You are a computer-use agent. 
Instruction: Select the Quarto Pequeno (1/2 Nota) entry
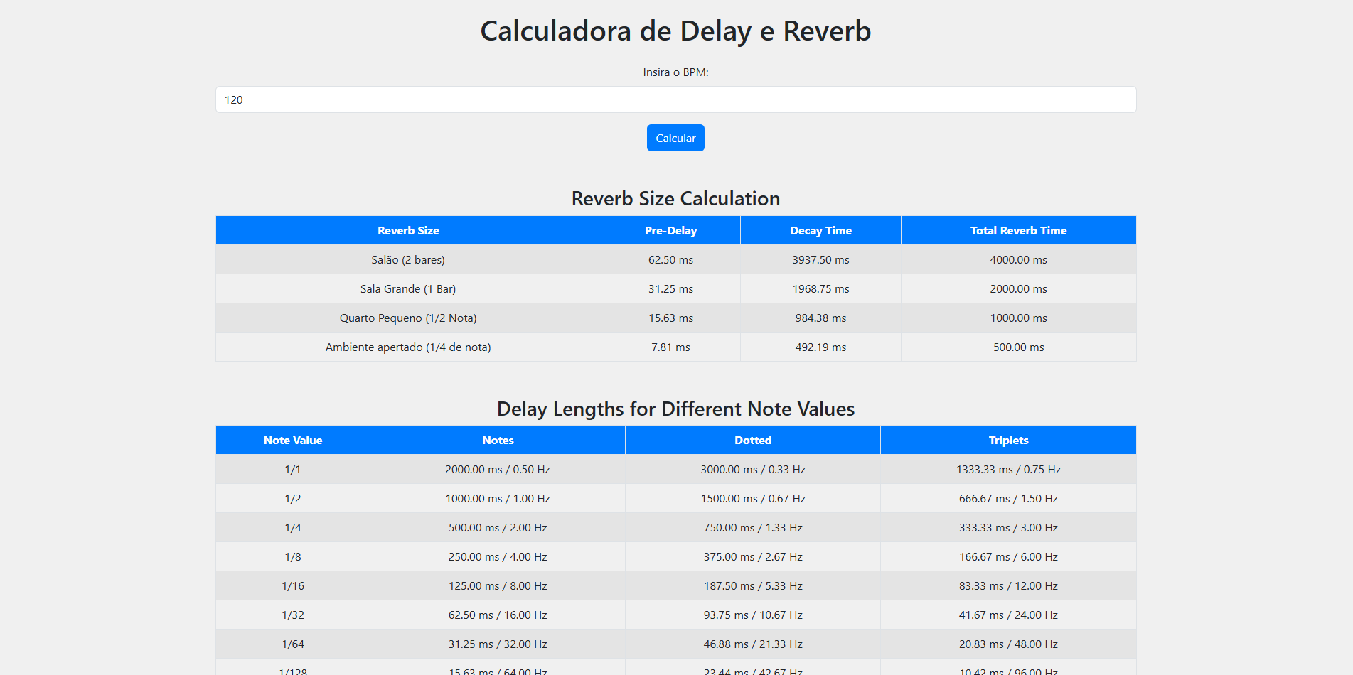408,318
